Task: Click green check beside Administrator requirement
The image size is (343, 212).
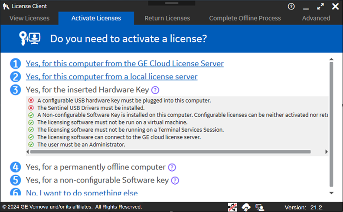Action: (31, 145)
